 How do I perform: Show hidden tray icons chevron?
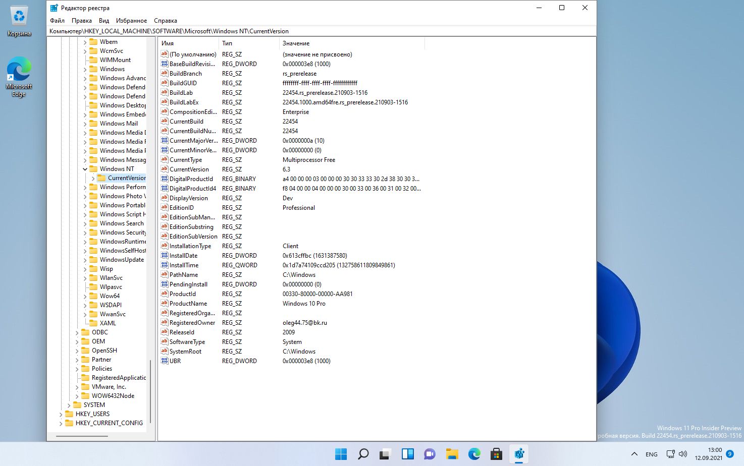(x=634, y=454)
